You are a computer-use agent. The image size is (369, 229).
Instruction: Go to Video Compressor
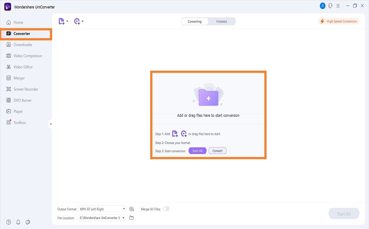pos(24,56)
